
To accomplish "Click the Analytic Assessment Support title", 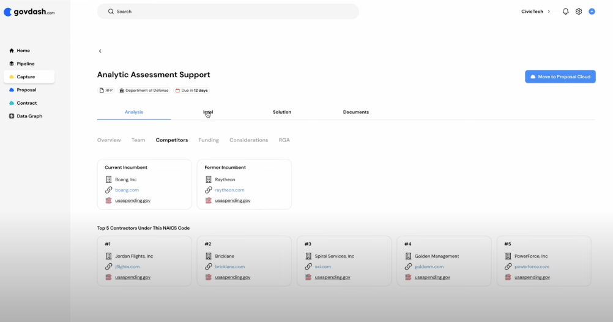I will pyautogui.click(x=154, y=74).
